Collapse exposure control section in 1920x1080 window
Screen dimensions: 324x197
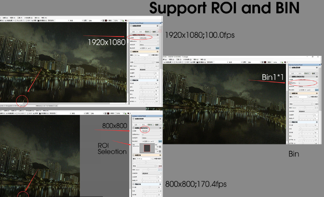[x=131, y=52]
